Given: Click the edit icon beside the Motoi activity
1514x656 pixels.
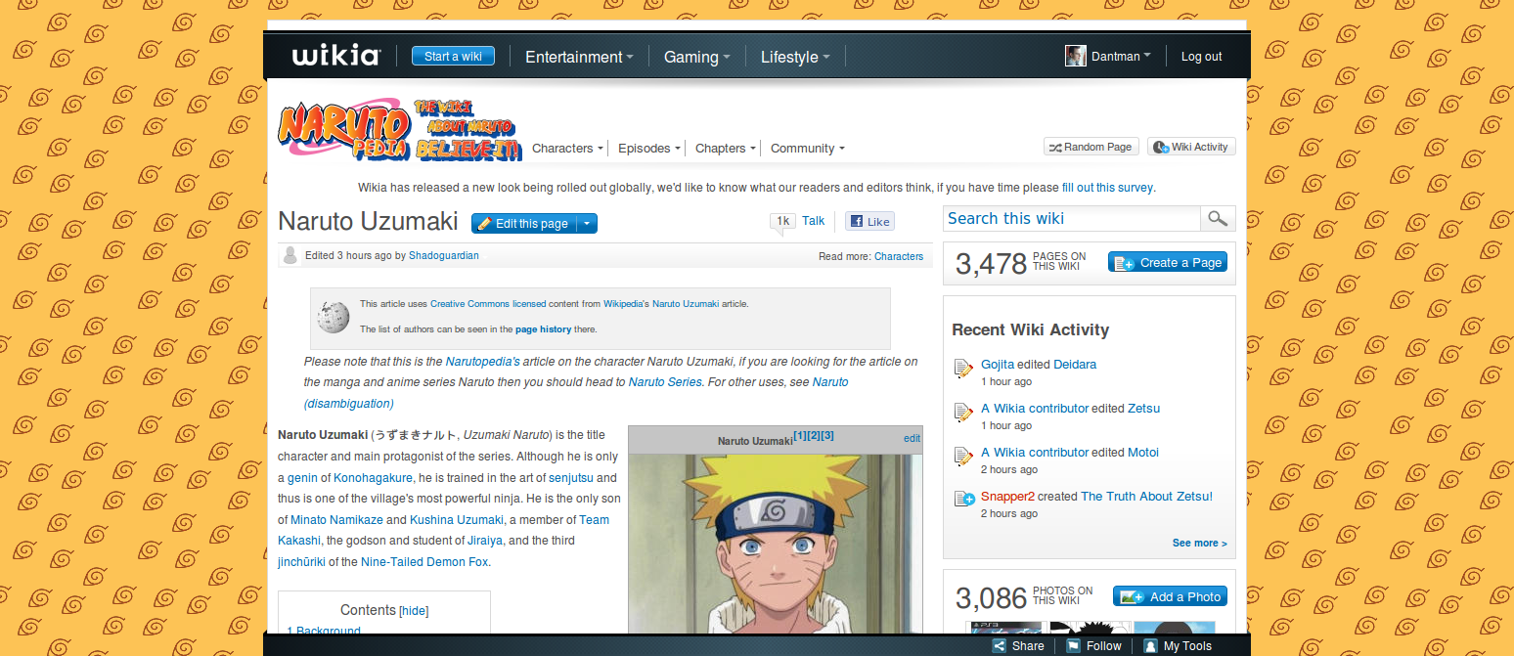Looking at the screenshot, I should (x=964, y=457).
